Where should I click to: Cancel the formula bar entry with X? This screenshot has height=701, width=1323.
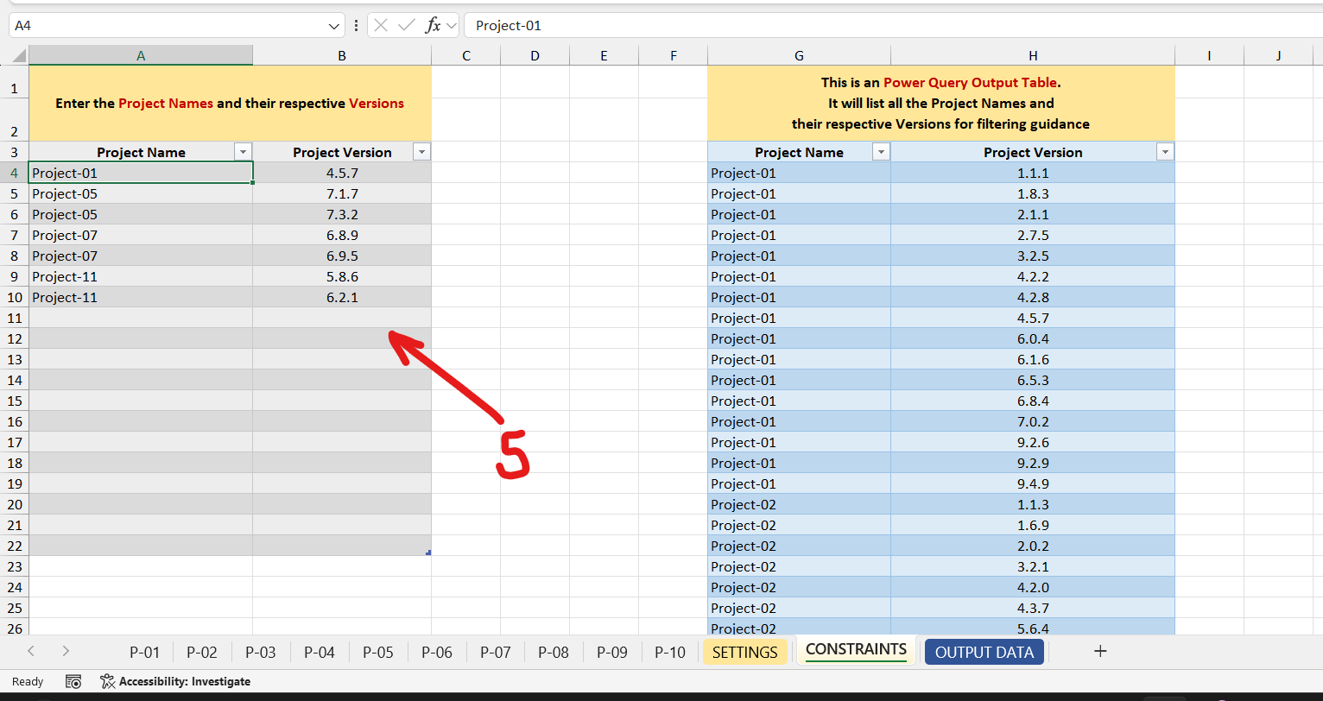(x=381, y=26)
